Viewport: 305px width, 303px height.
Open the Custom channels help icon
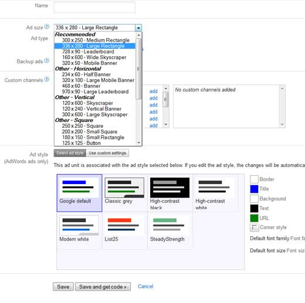(x=46, y=79)
